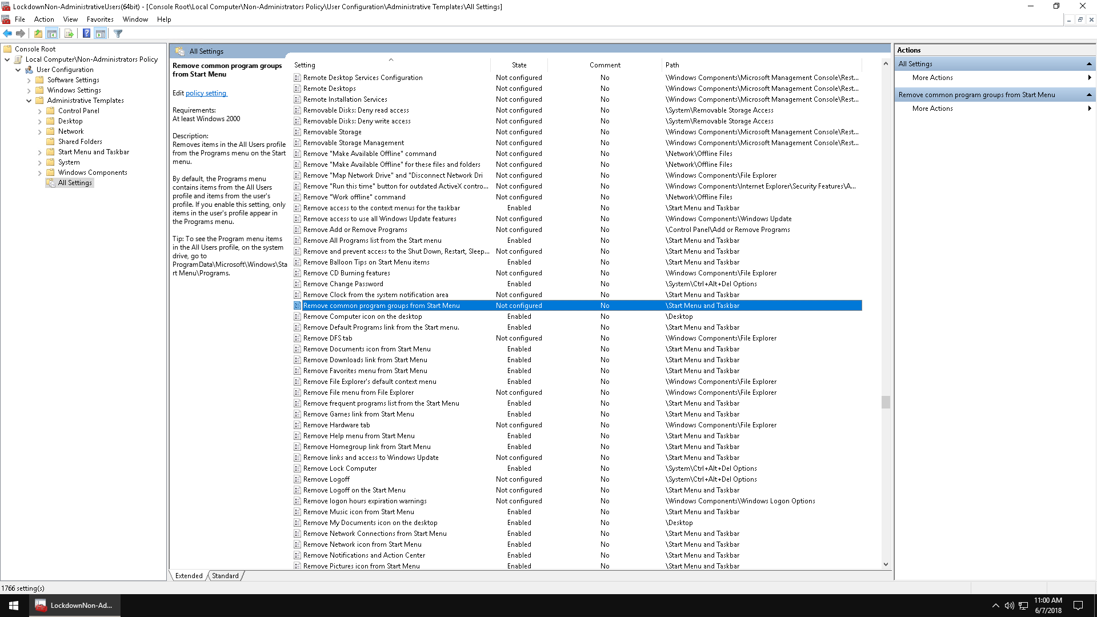Click the volume icon in system tray
The width and height of the screenshot is (1097, 617).
(x=1009, y=606)
